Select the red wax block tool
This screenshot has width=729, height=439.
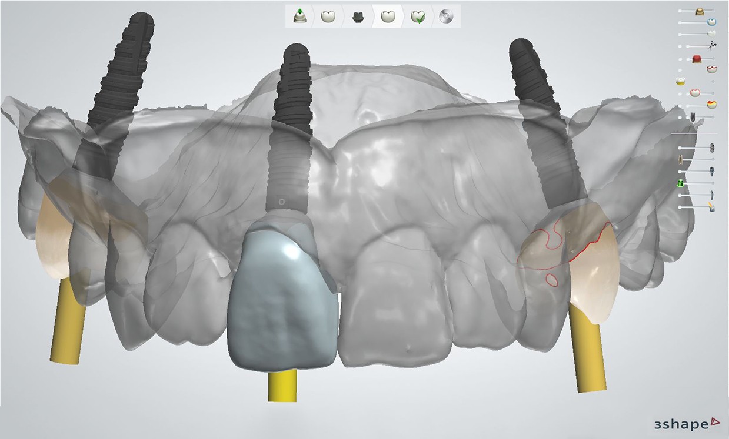point(696,58)
